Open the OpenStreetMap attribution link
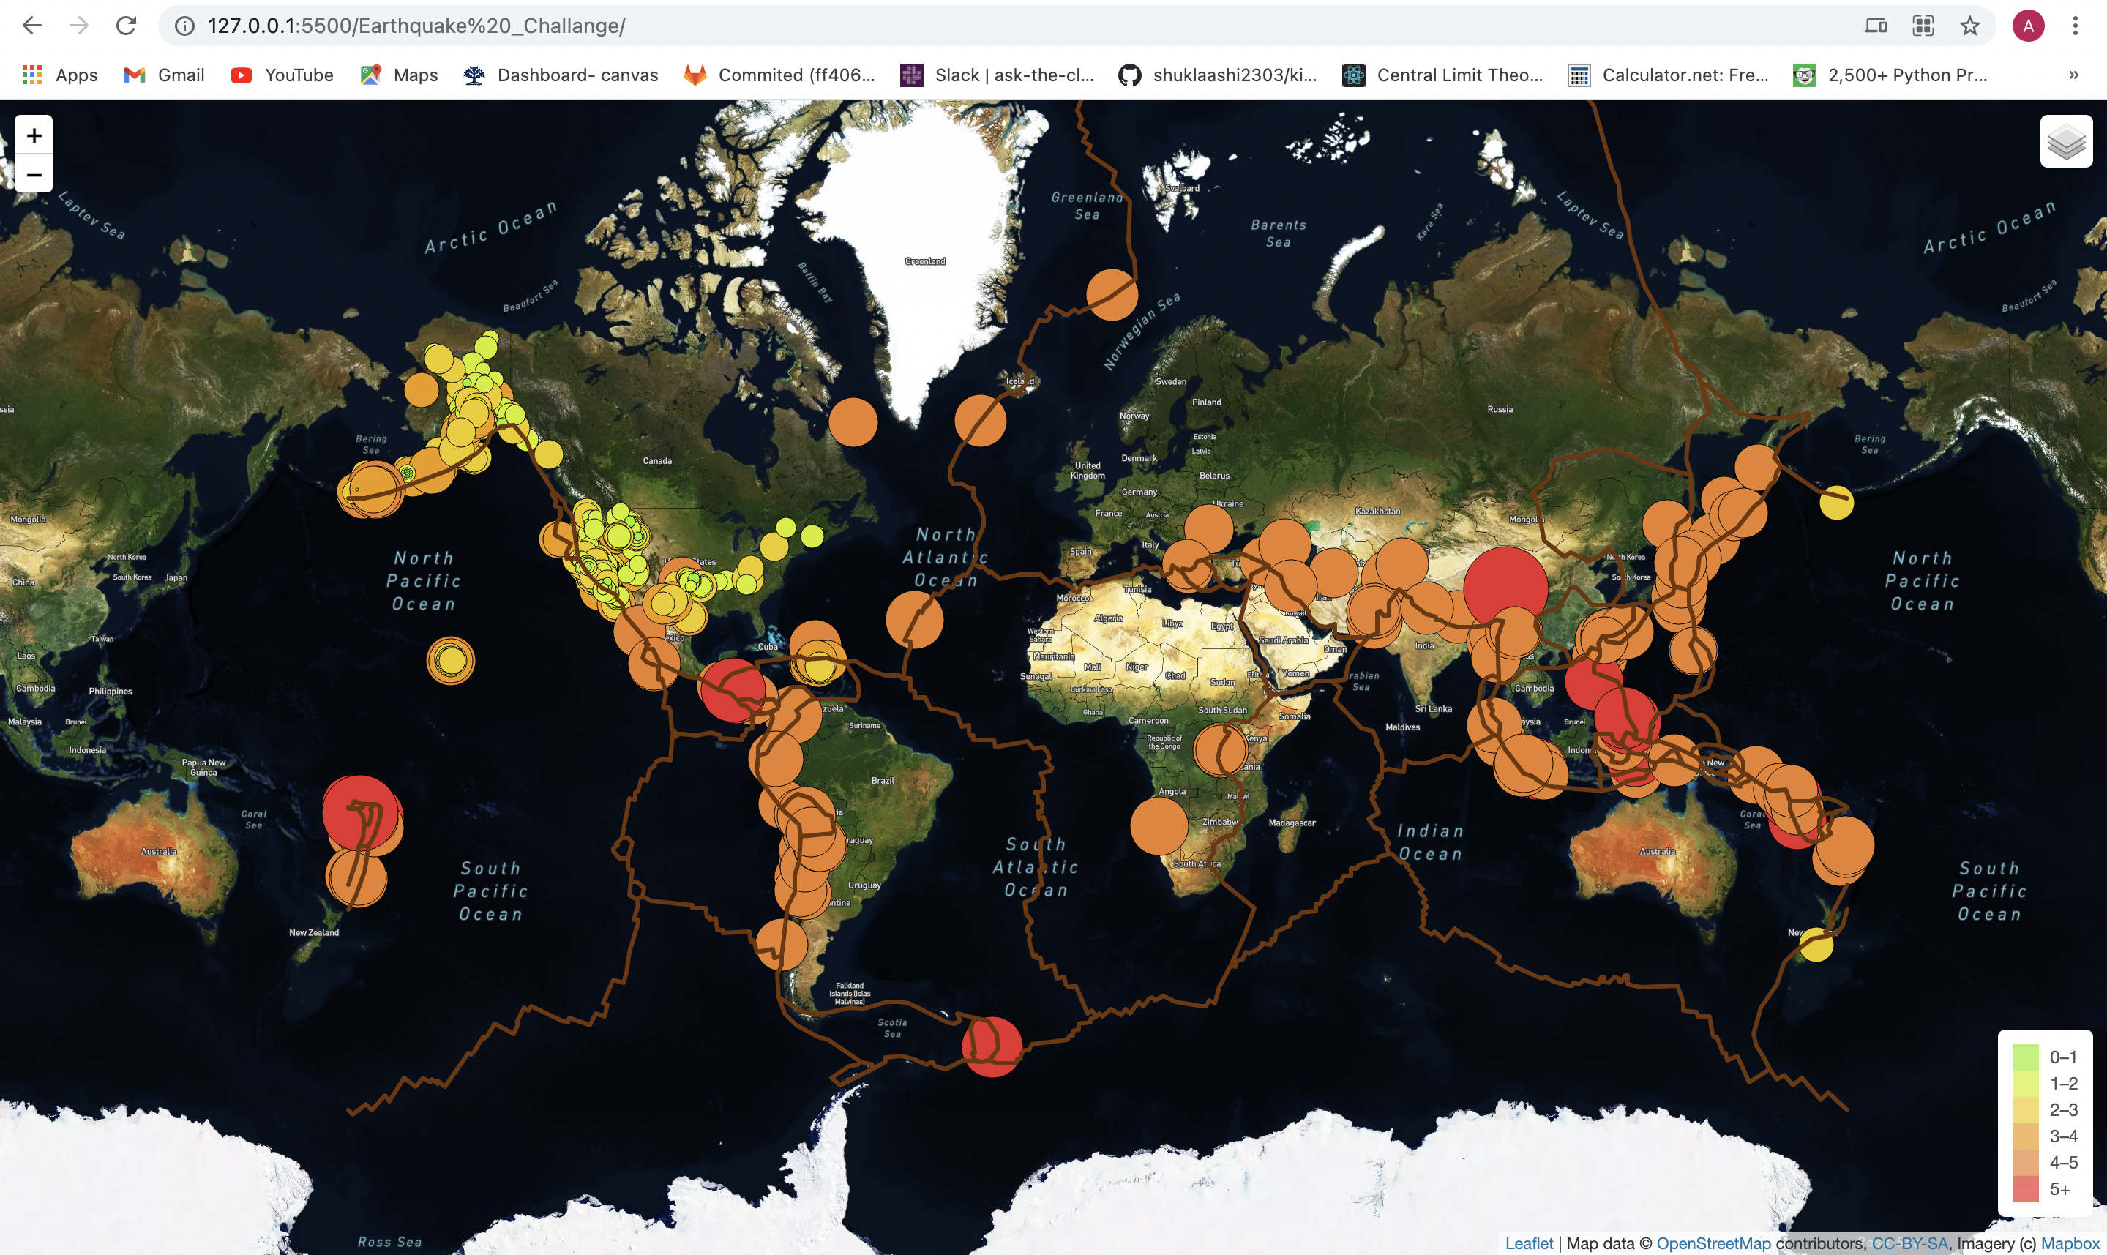Image resolution: width=2107 pixels, height=1255 pixels. click(1713, 1243)
